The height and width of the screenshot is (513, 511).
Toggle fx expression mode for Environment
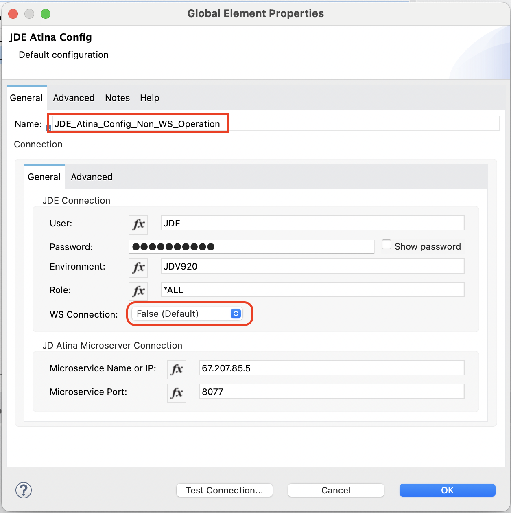[x=138, y=267]
